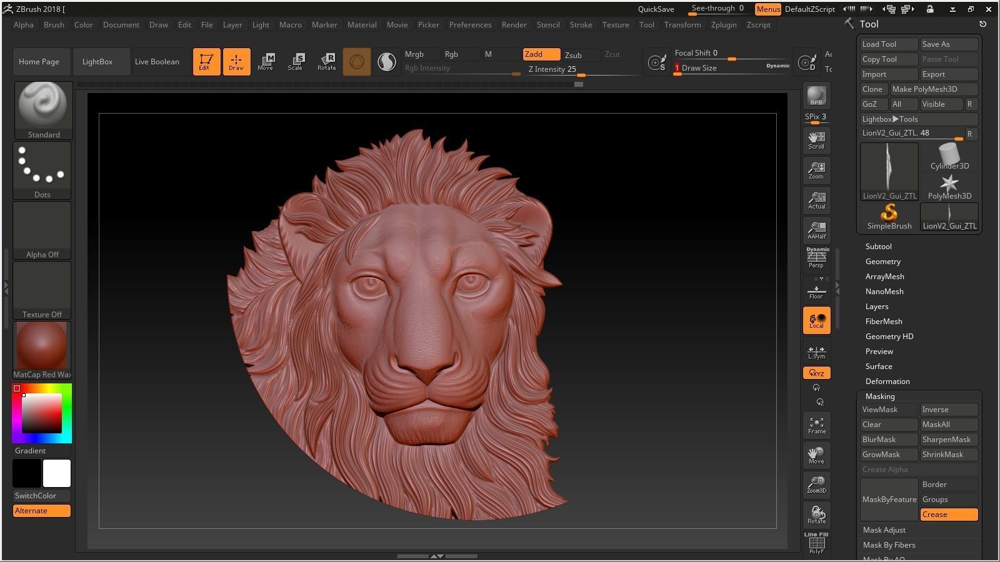Viewport: 1000px width, 562px height.
Task: Switch to the Scale mode
Action: coord(296,62)
